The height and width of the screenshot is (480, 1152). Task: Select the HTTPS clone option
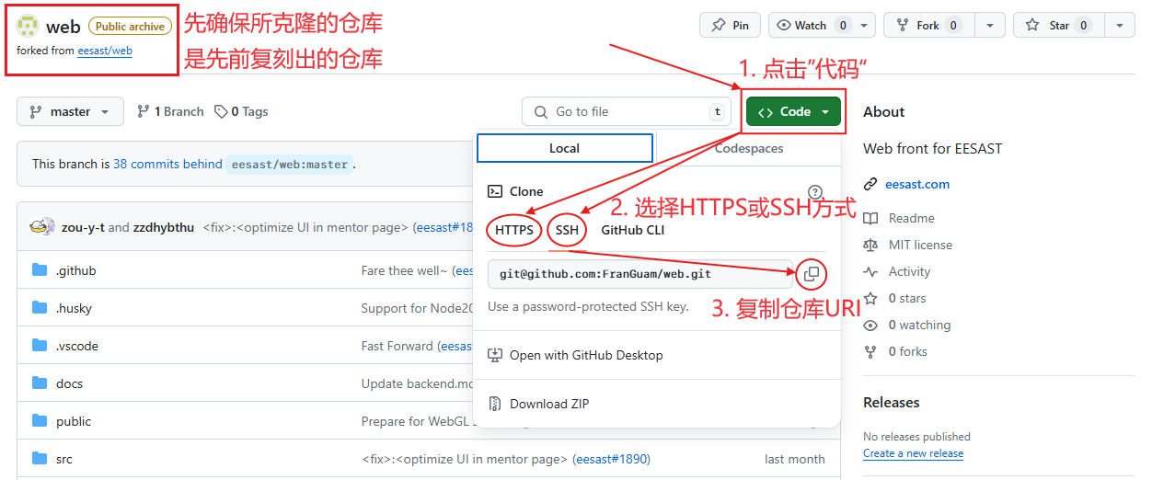point(514,230)
